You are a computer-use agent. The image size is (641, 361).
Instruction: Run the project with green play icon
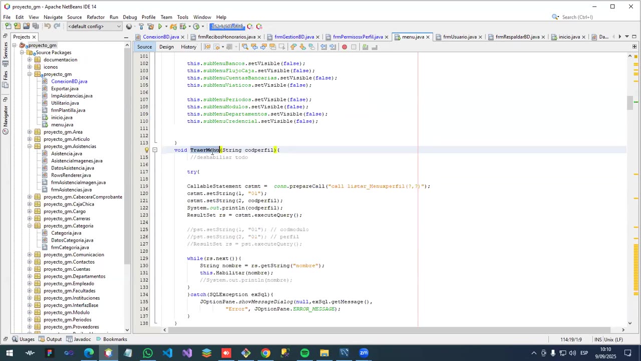[160, 26]
